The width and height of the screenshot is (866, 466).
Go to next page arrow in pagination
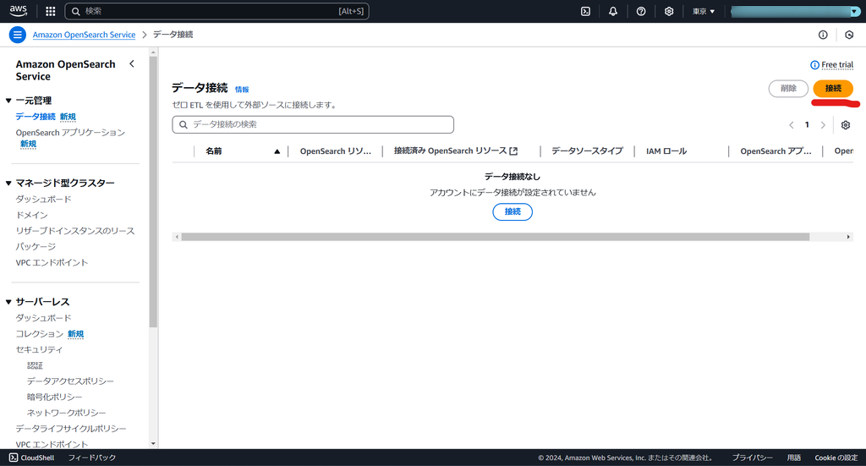pyautogui.click(x=823, y=125)
